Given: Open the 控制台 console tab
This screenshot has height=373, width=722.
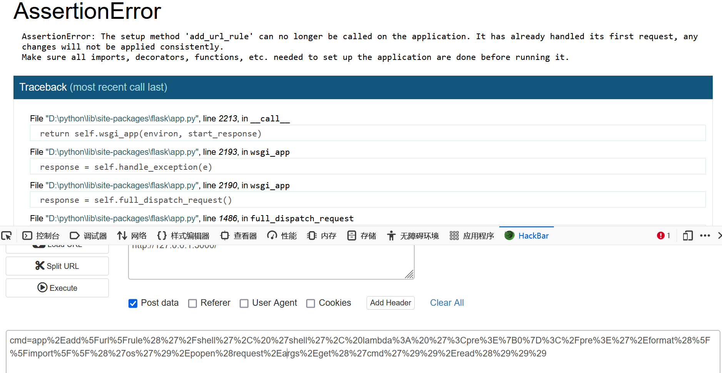Looking at the screenshot, I should pos(41,235).
